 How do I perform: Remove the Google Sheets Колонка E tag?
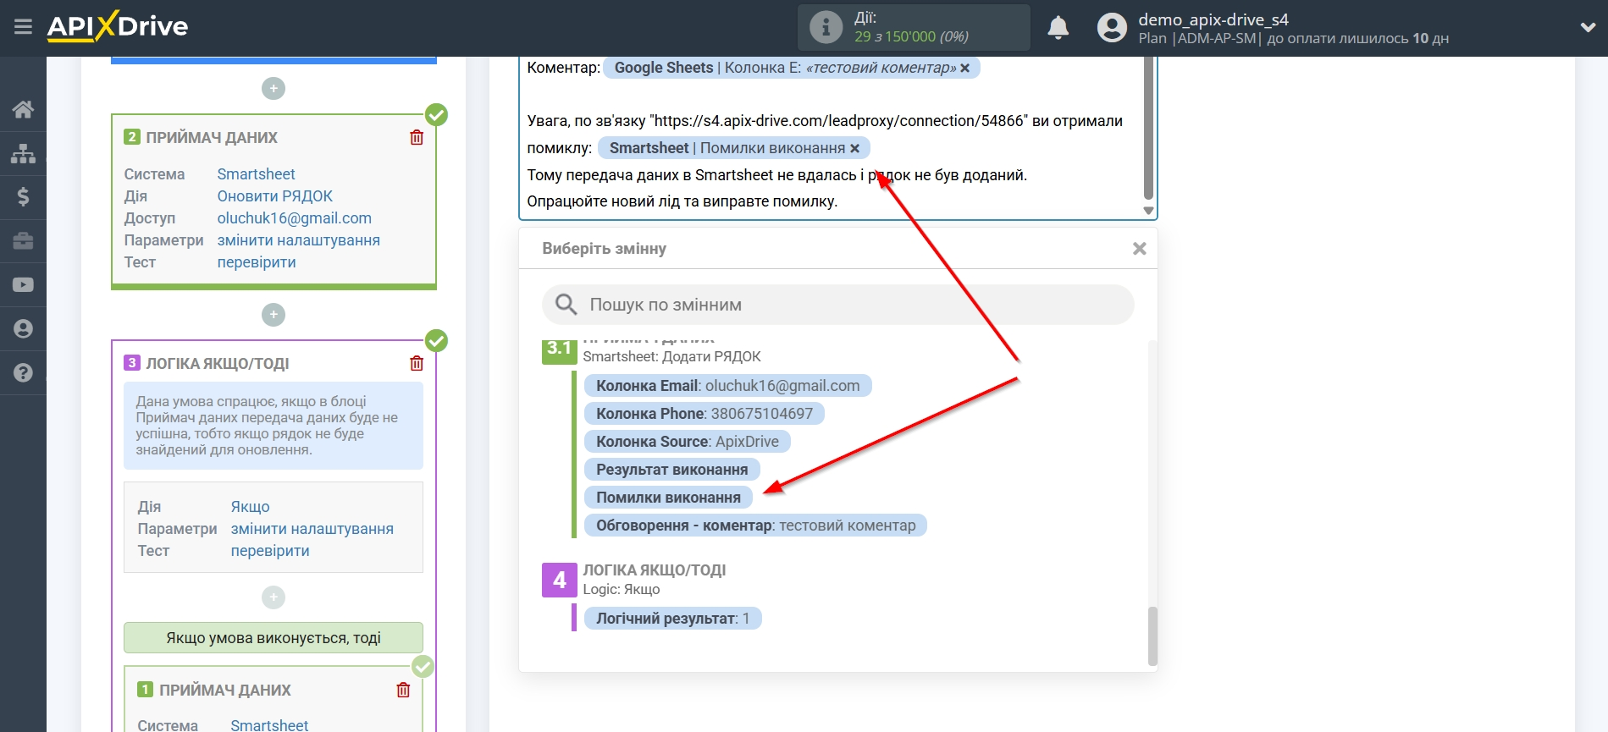coord(964,68)
